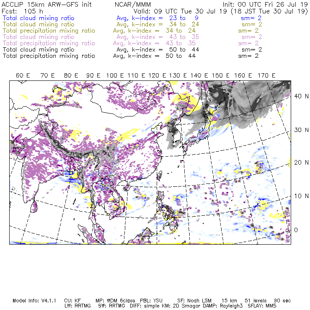Click '(18 JST Tue 30 Jul 19)' time
310x310 pixels.
click(x=269, y=11)
